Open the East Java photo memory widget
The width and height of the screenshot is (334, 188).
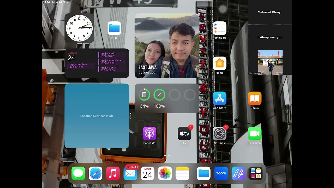(x=167, y=46)
